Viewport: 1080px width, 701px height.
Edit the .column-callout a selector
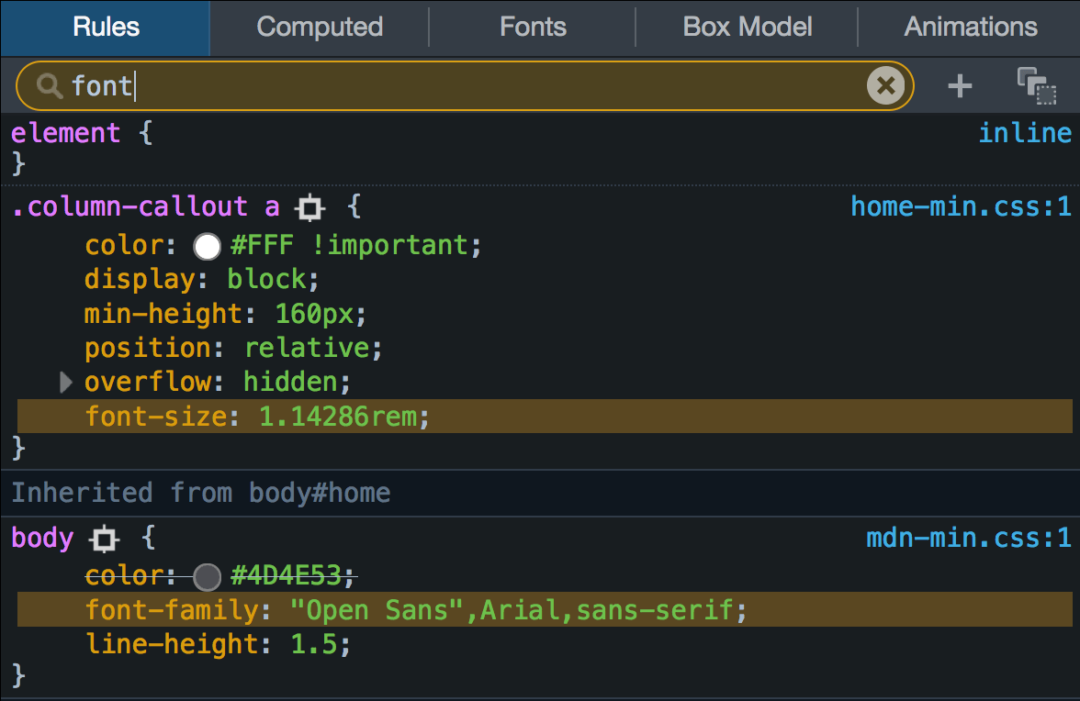coord(146,206)
